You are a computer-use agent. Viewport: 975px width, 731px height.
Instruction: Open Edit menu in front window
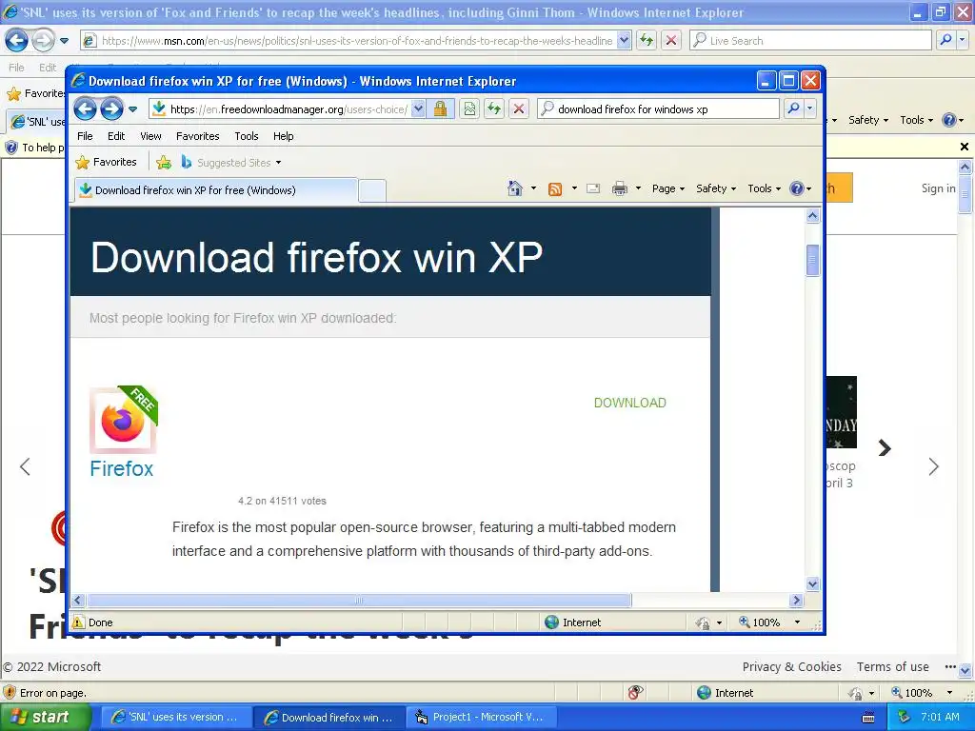tap(115, 136)
